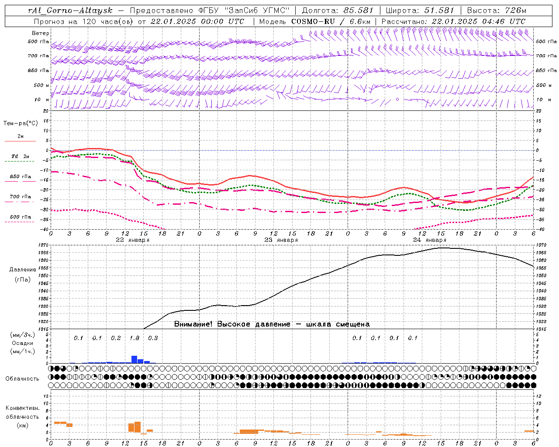This screenshot has height=447, width=559.
Task: Click the (мм/3ч.) precipitation unit label
Action: coord(23,335)
